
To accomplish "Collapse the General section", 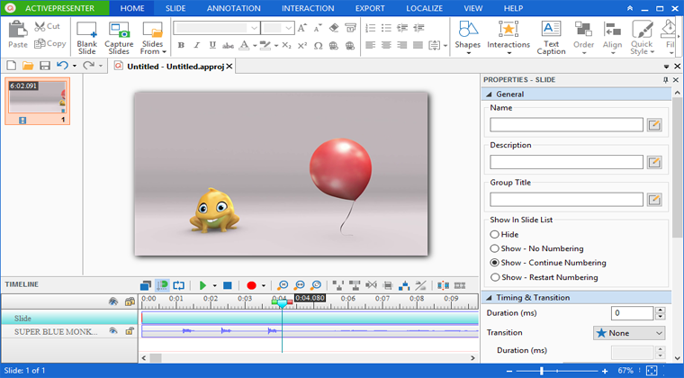I will click(489, 94).
